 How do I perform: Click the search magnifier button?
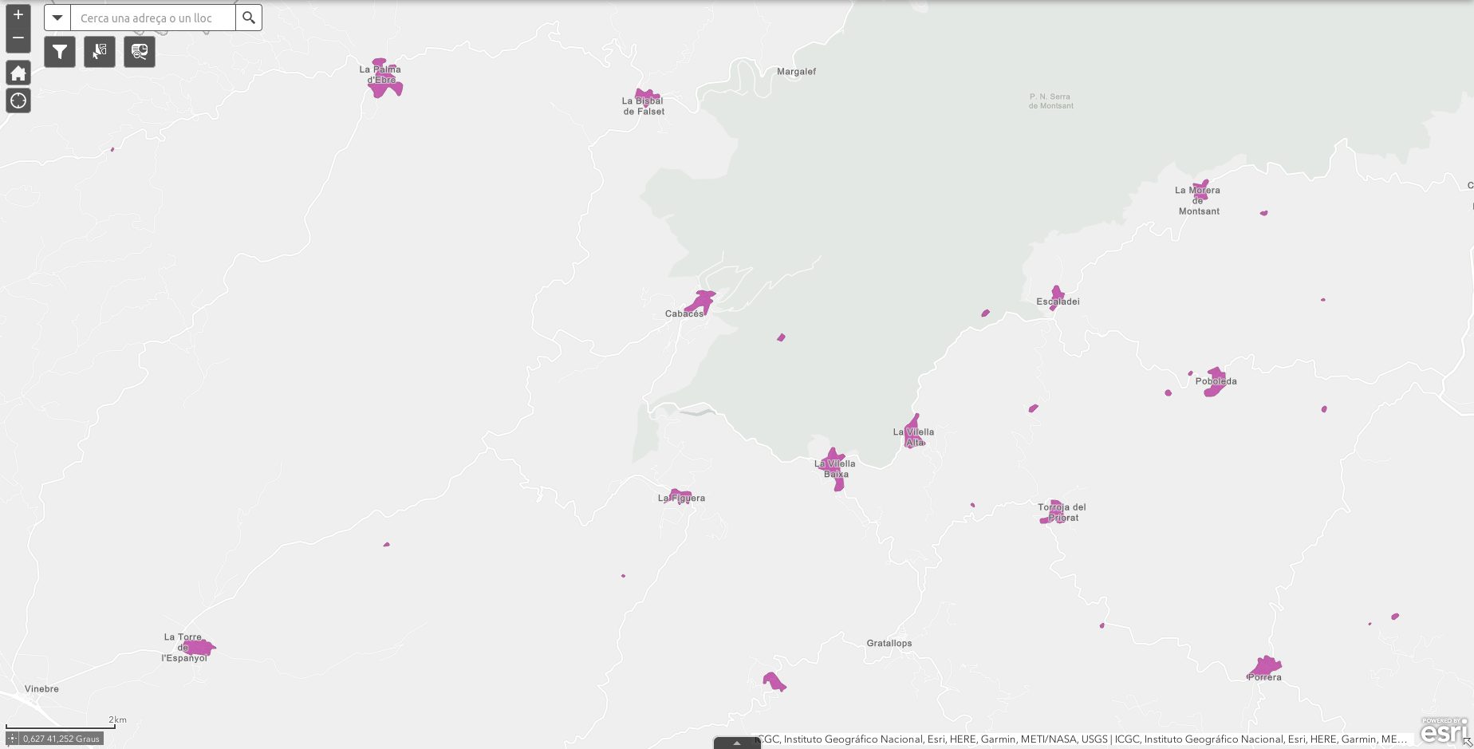pos(249,18)
